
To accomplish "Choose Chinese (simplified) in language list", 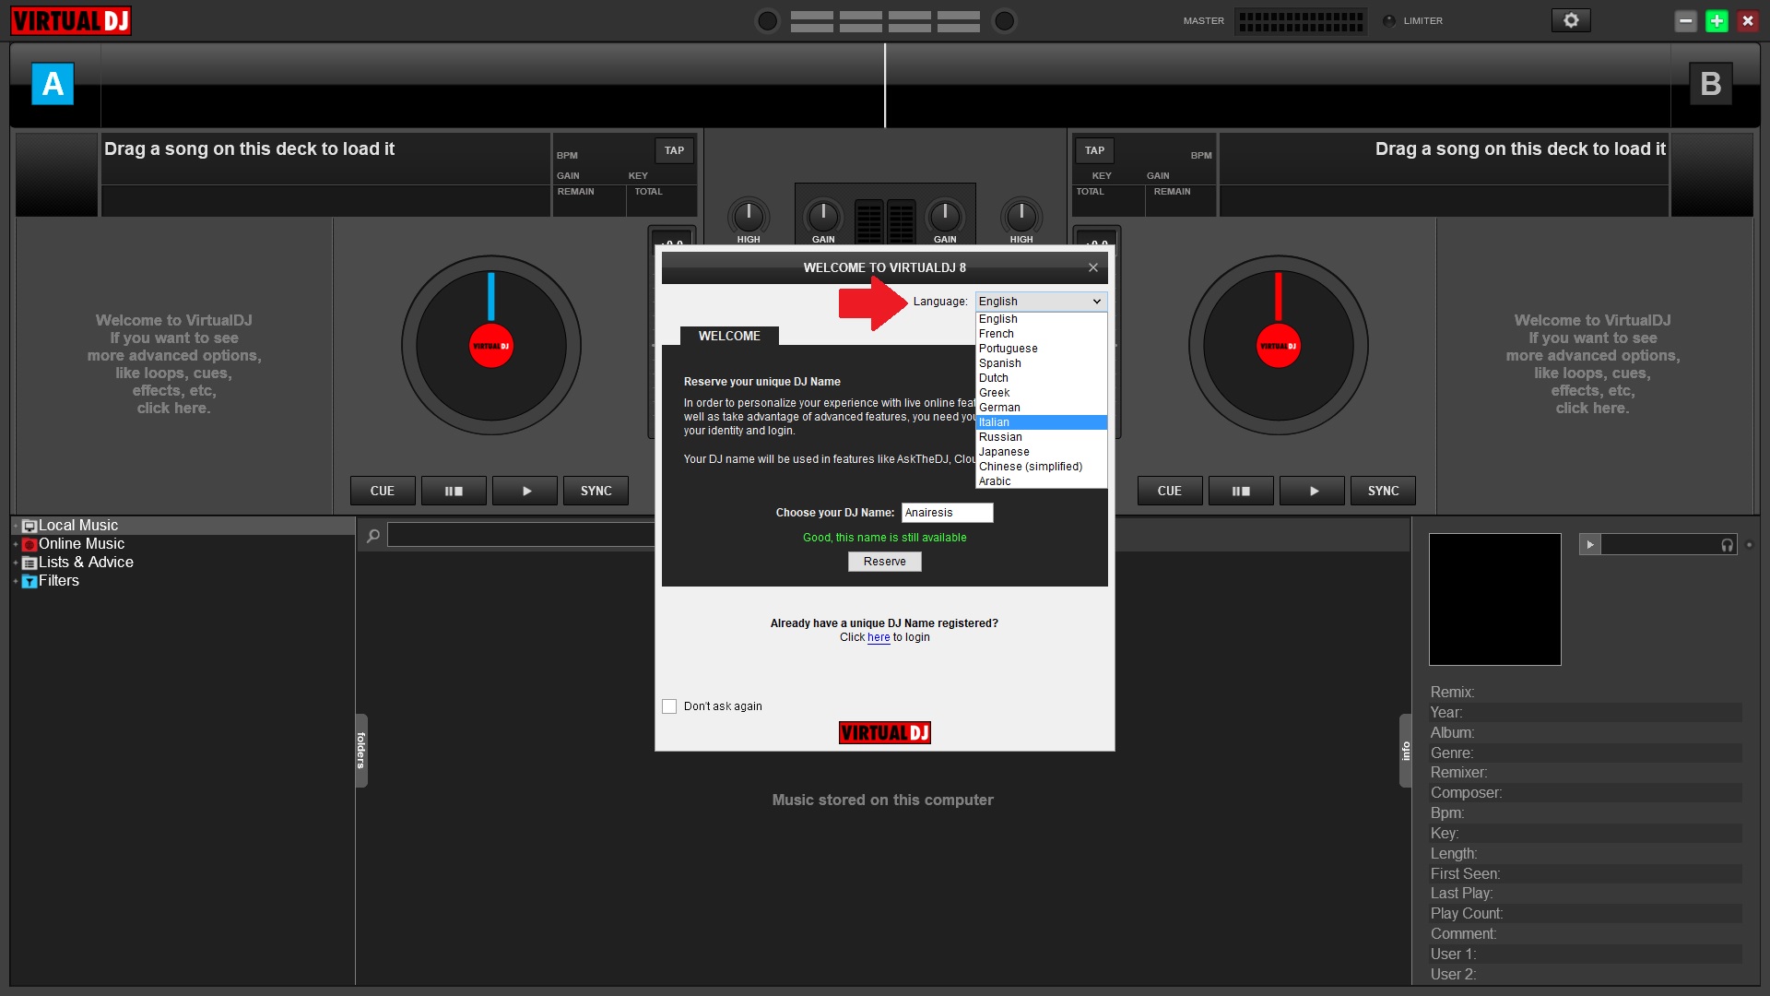I will (1041, 467).
